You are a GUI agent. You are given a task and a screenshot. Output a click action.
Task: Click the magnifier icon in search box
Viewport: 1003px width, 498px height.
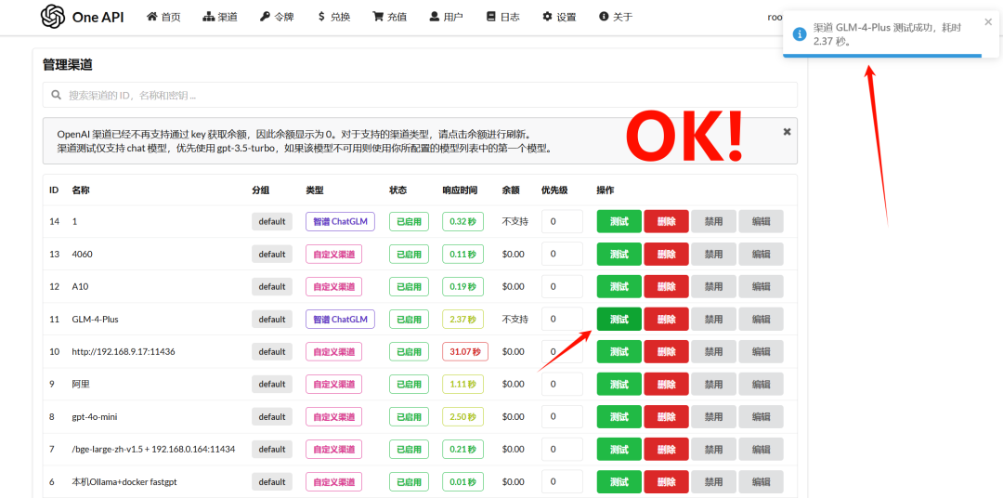point(55,95)
